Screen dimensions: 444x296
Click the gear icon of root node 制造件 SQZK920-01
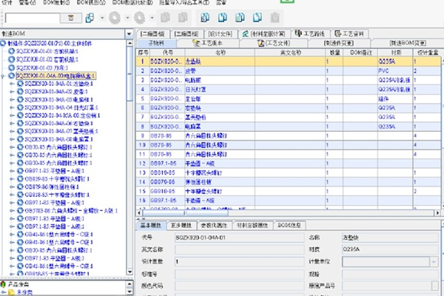click(3, 44)
